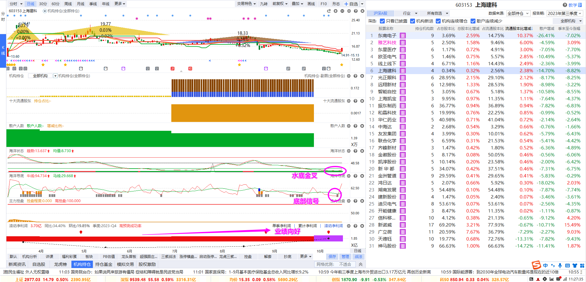Switch to 单季净利润 view link
This screenshot has height=282, width=586.
click(x=282, y=226)
